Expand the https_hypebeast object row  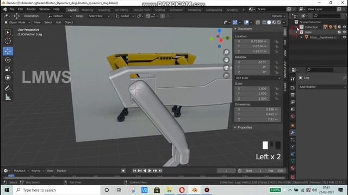coord(301,37)
